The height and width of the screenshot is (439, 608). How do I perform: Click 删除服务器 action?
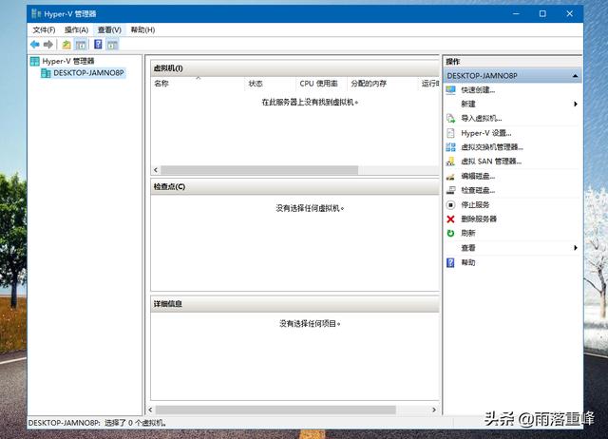(x=479, y=219)
